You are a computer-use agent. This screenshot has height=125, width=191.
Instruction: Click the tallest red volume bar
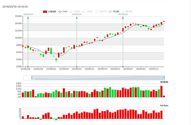click(x=161, y=91)
